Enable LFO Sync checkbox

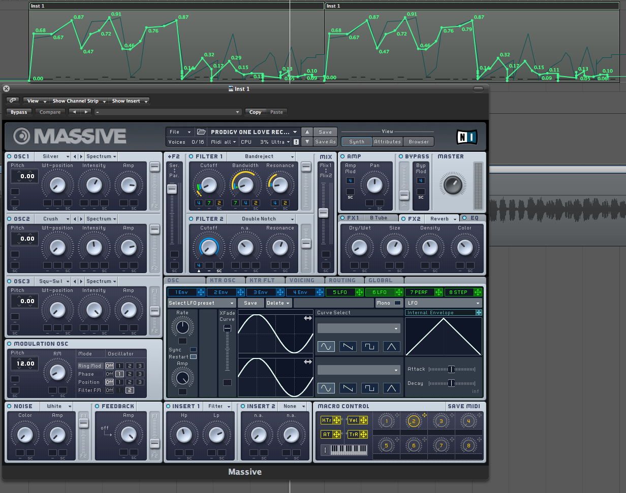pyautogui.click(x=193, y=350)
